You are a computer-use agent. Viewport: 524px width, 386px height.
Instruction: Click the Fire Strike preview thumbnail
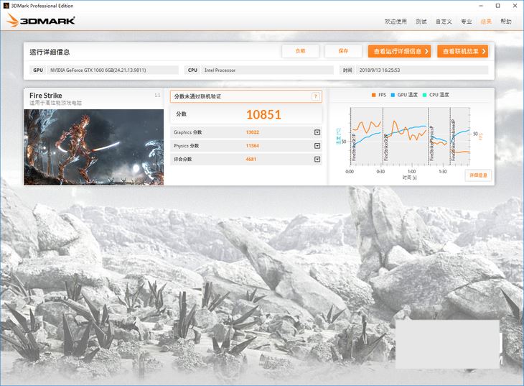click(x=94, y=147)
